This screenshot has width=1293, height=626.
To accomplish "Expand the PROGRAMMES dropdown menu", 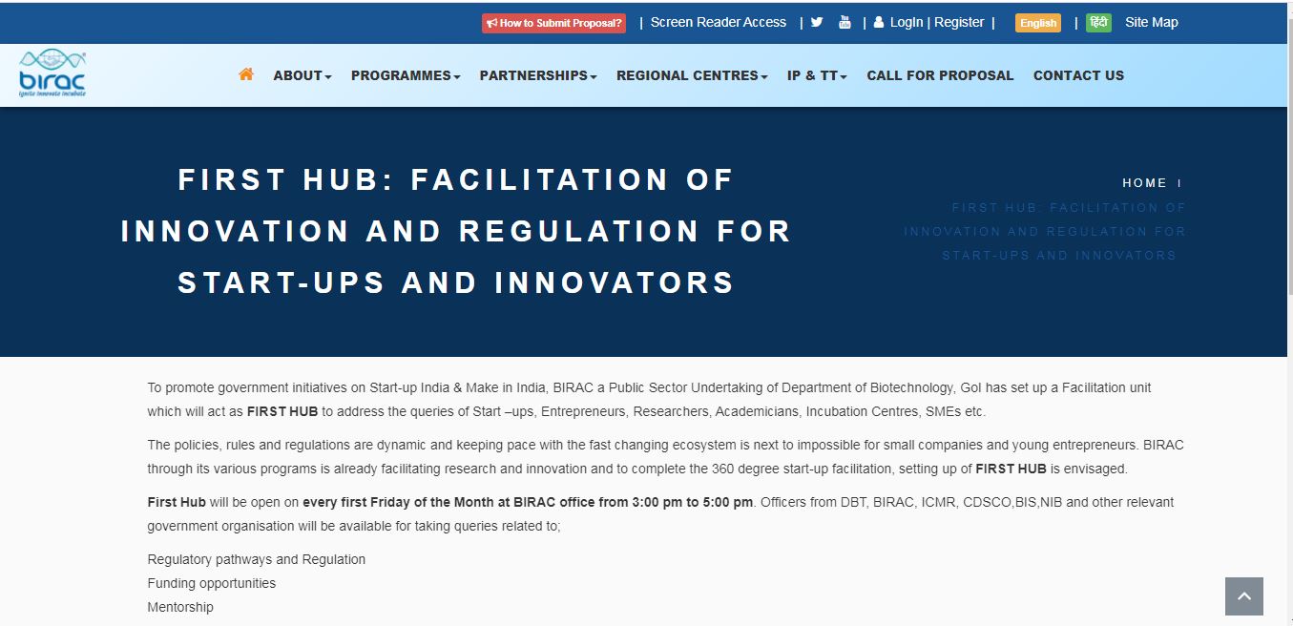I will [x=406, y=75].
